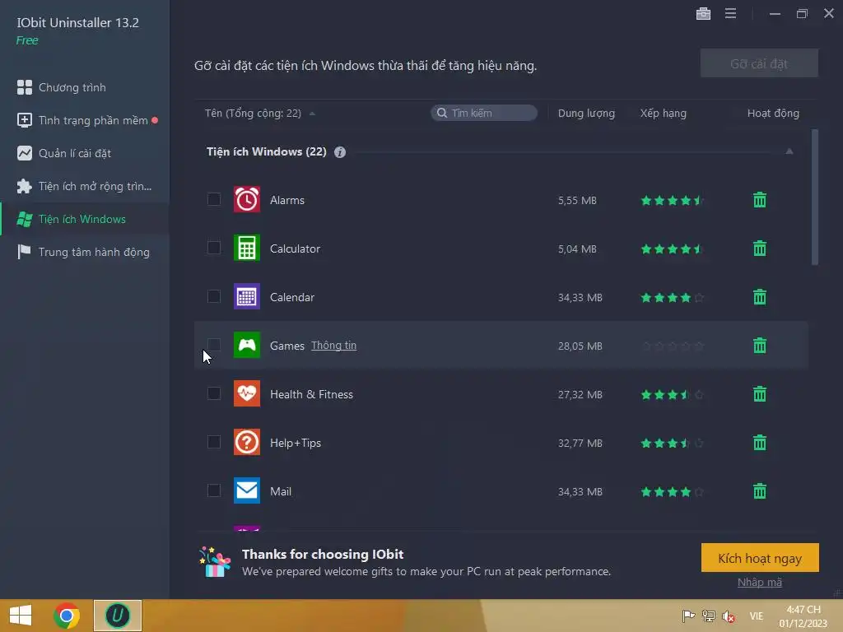The image size is (843, 632).
Task: Click the gift box promo icon
Action: (215, 561)
